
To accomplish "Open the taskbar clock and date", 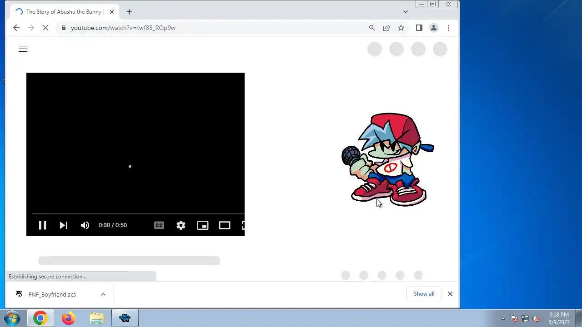I will 559,318.
